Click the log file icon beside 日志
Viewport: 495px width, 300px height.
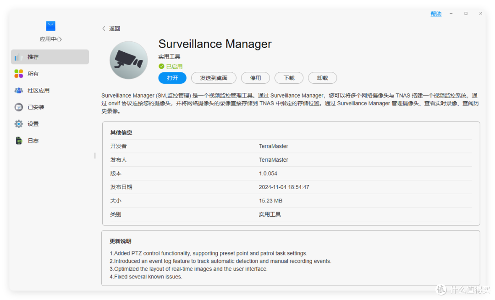pyautogui.click(x=19, y=141)
